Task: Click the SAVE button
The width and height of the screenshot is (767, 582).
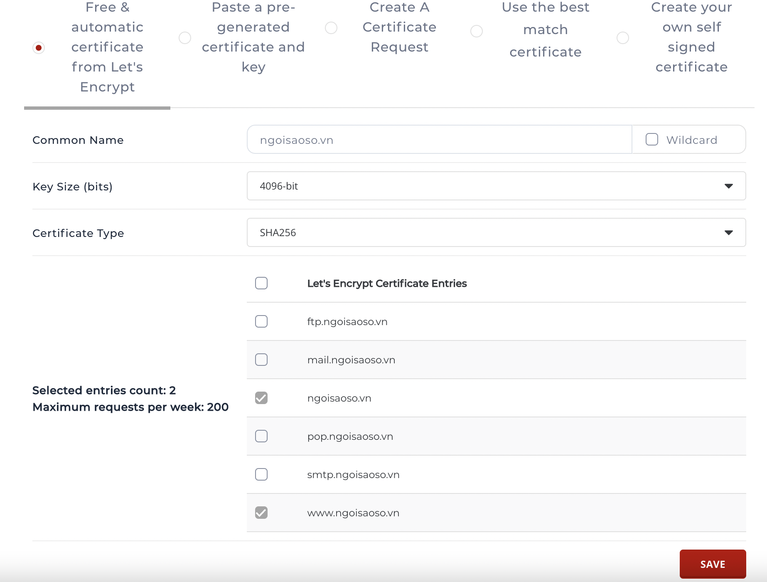Action: (x=712, y=564)
